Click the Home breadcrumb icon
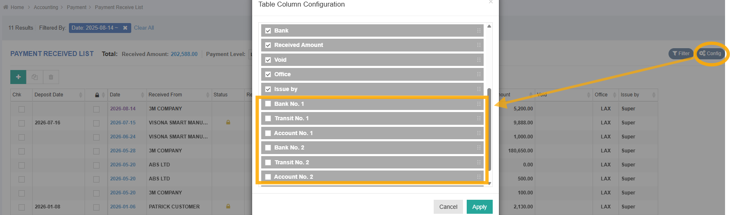The image size is (730, 215). [x=6, y=7]
